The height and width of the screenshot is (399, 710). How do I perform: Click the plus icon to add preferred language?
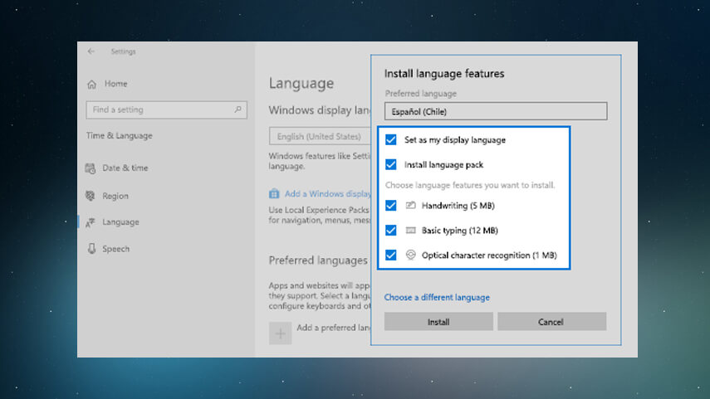(281, 333)
